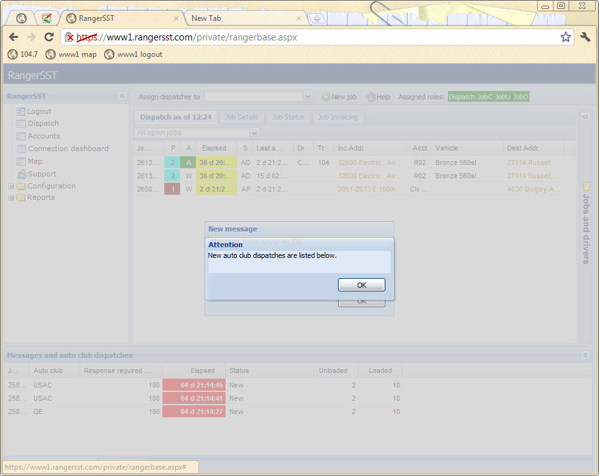Click the browser reload icon

click(49, 37)
